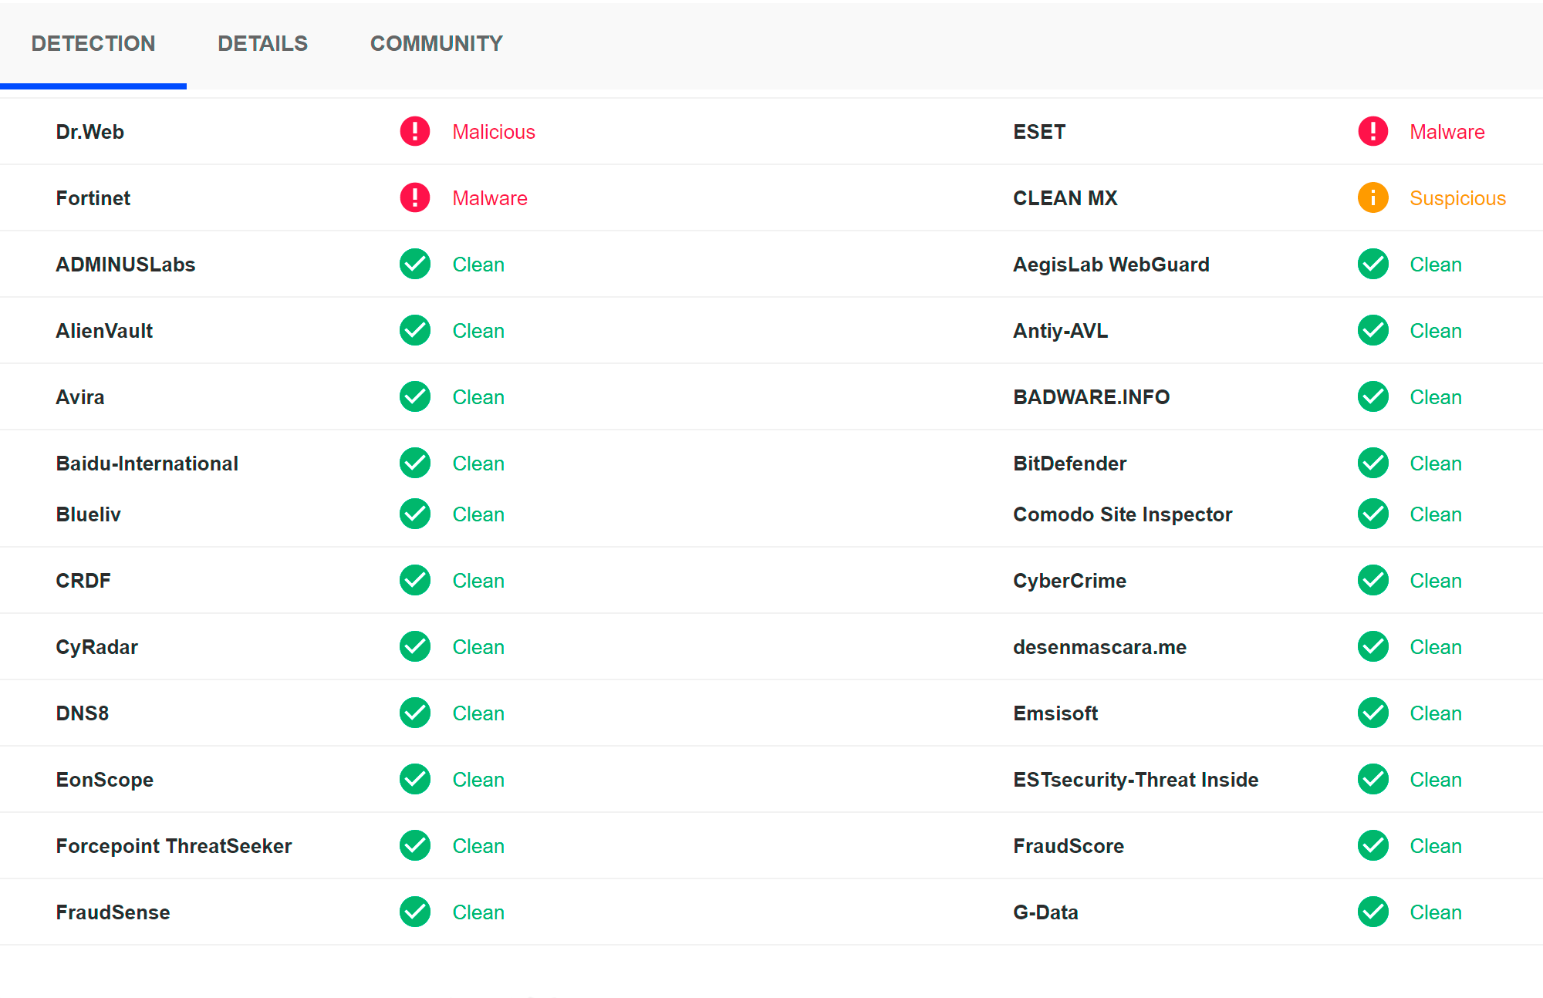The height and width of the screenshot is (998, 1543).
Task: Click the green check icon for CRDF
Action: point(415,581)
